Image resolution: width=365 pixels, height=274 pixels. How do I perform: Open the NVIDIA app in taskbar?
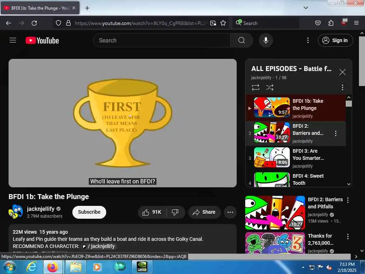pyautogui.click(x=142, y=267)
